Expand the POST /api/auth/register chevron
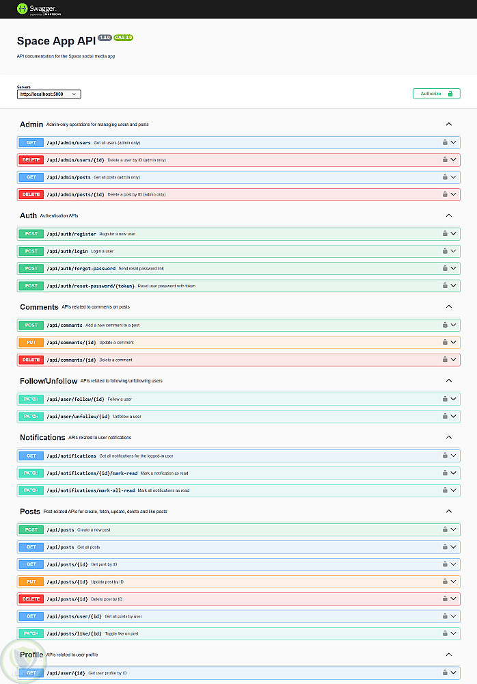Viewport: 477px width, 684px height. pos(453,234)
